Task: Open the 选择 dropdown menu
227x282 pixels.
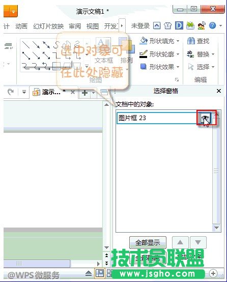Action: point(213,67)
